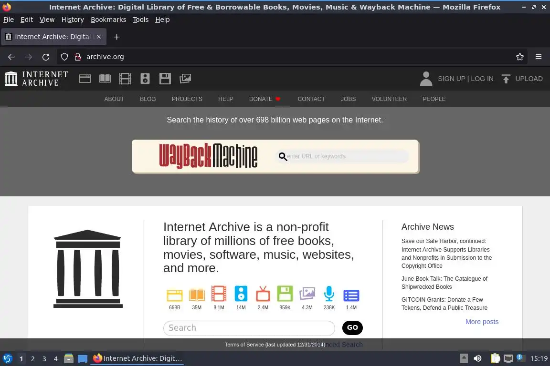550x366 pixels.
Task: Open the June Book Talk news post
Action: tap(444, 283)
